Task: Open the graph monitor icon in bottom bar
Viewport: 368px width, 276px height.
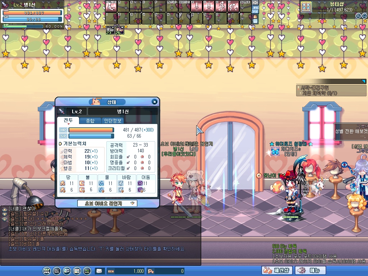Action: tap(87, 271)
